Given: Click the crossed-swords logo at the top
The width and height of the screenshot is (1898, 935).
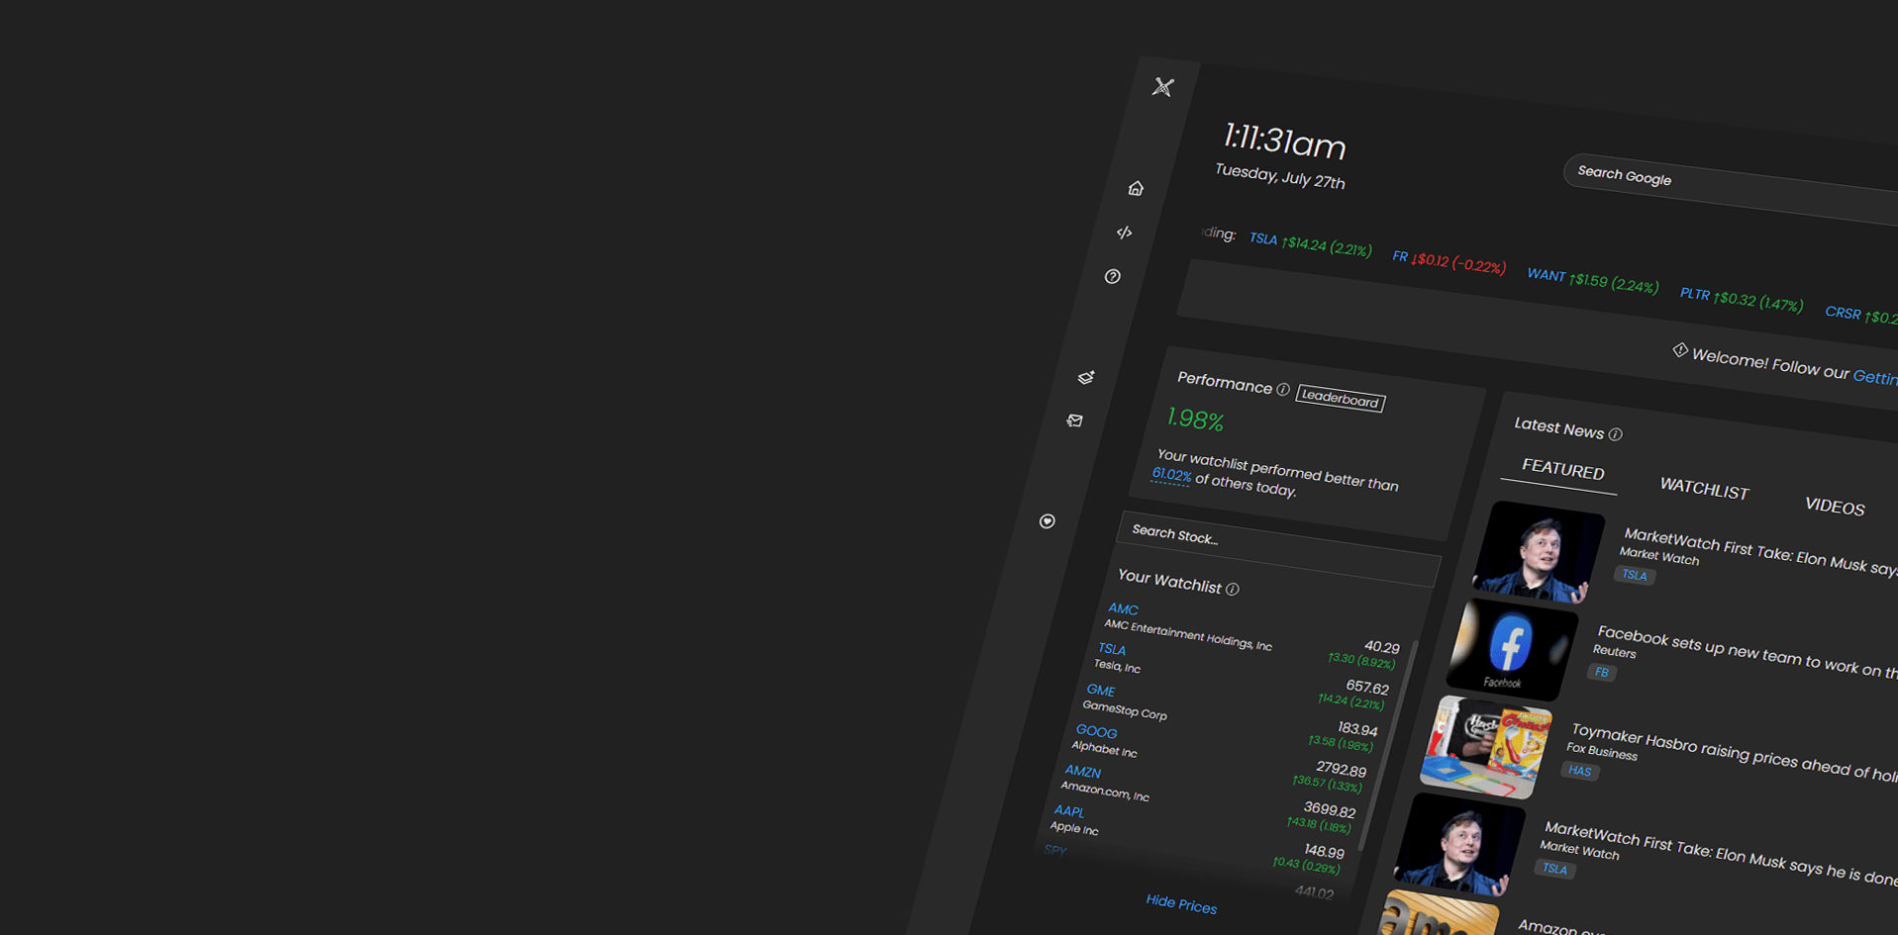Looking at the screenshot, I should pyautogui.click(x=1162, y=88).
